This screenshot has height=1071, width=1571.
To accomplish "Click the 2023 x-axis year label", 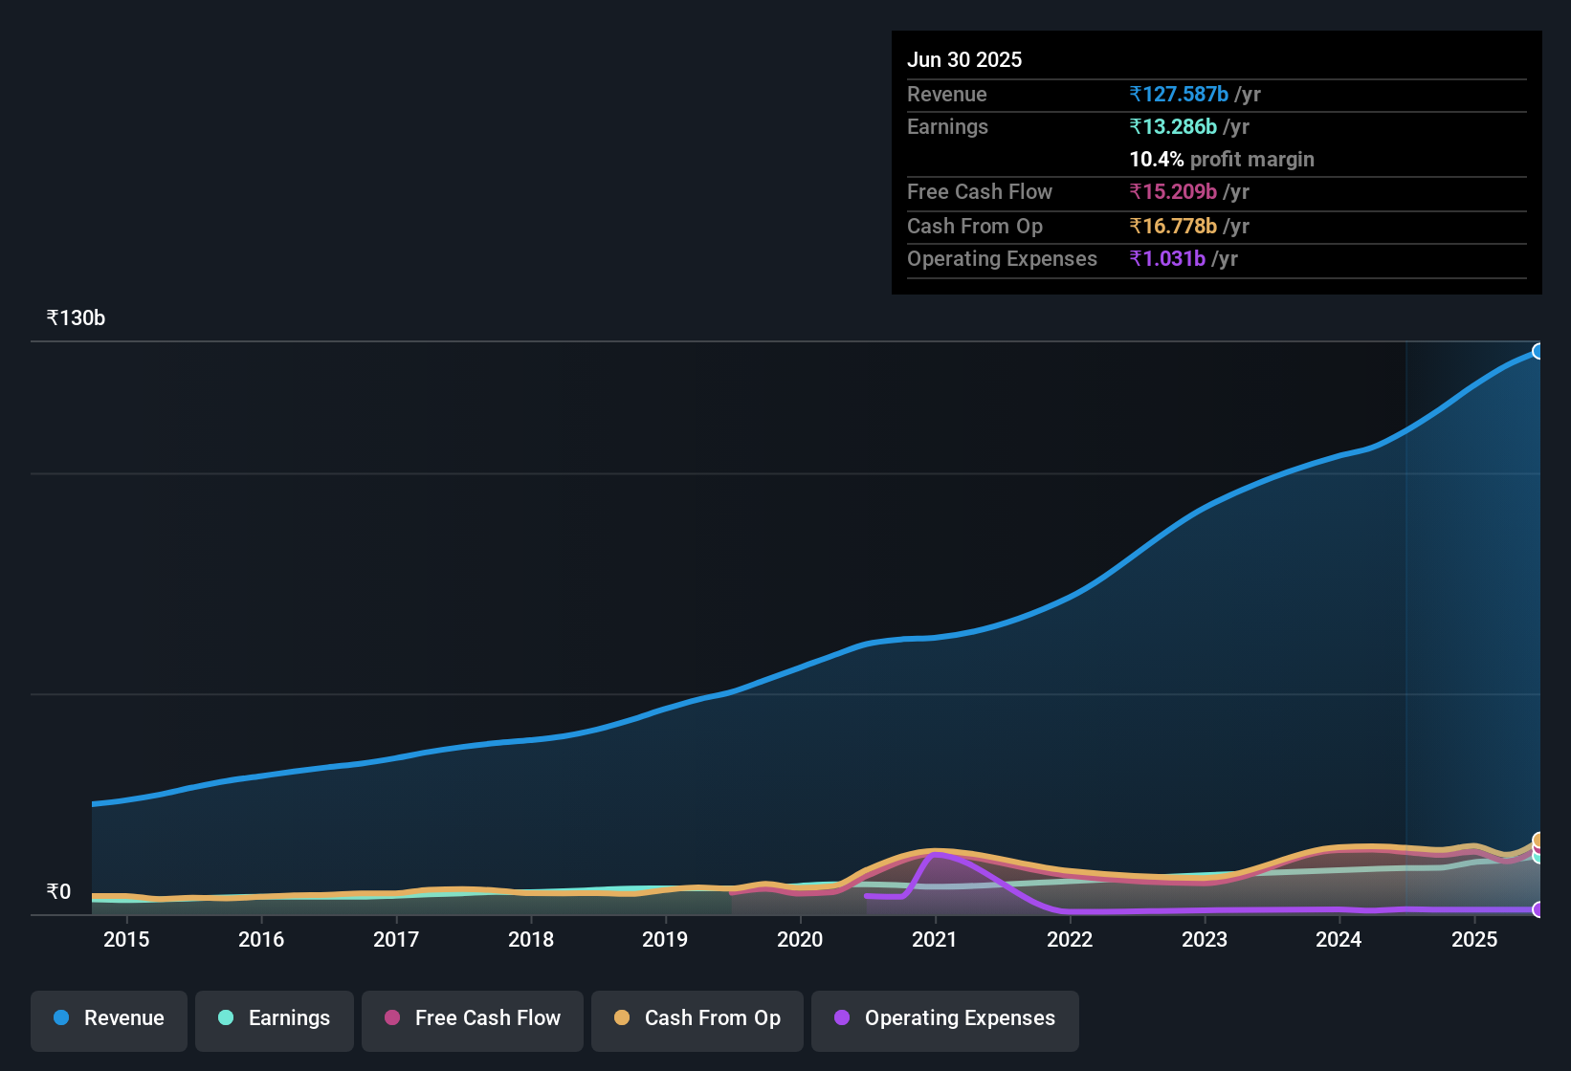I will 1205,939.
